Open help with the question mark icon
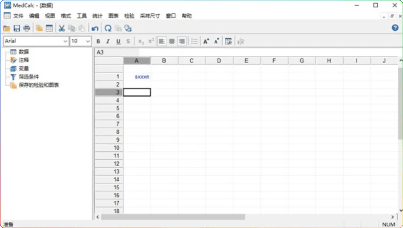 [x=395, y=28]
